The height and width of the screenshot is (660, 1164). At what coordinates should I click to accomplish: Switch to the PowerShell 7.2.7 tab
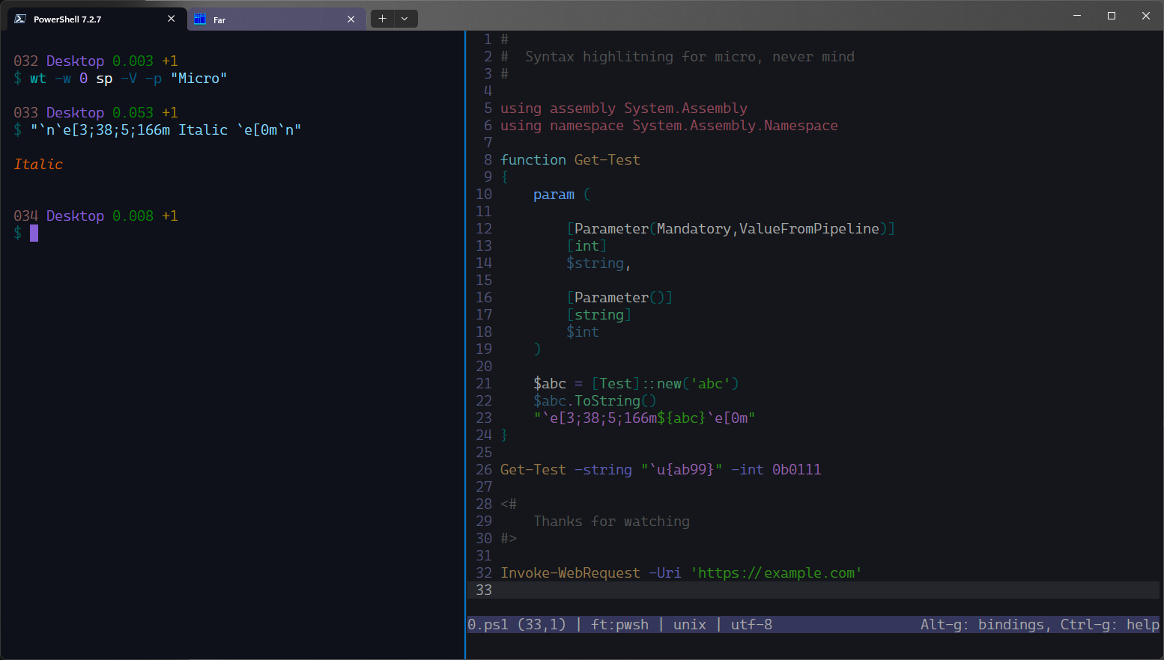click(82, 19)
